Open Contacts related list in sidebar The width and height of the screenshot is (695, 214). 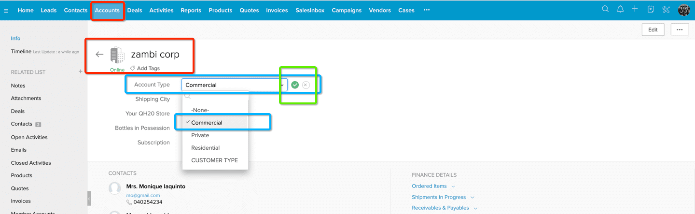[22, 124]
